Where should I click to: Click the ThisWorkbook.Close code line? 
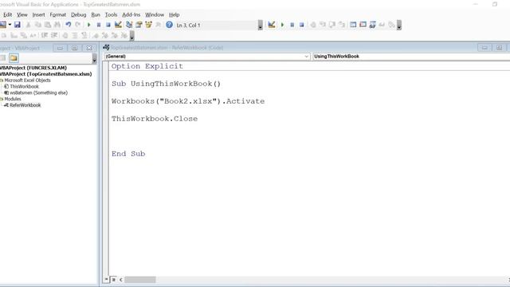pyautogui.click(x=155, y=119)
